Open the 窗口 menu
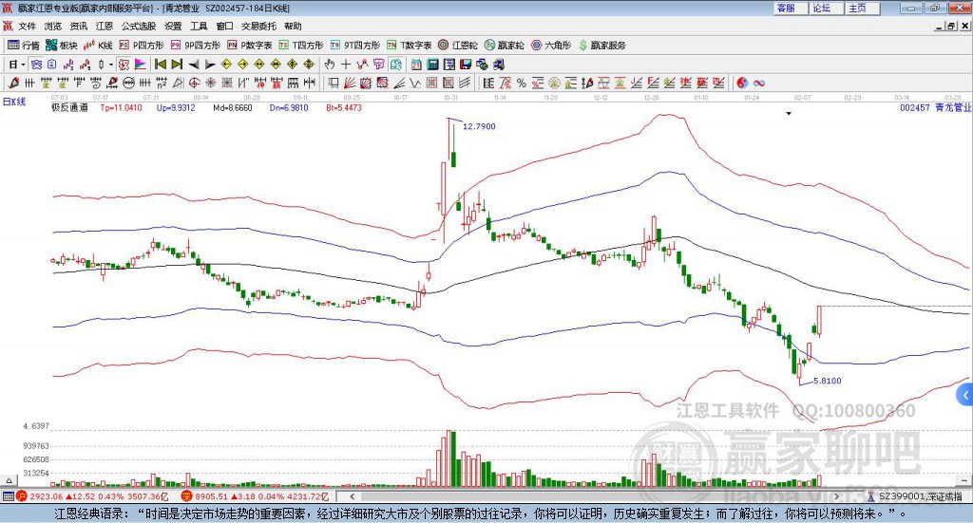The width and height of the screenshot is (973, 523). pyautogui.click(x=224, y=26)
